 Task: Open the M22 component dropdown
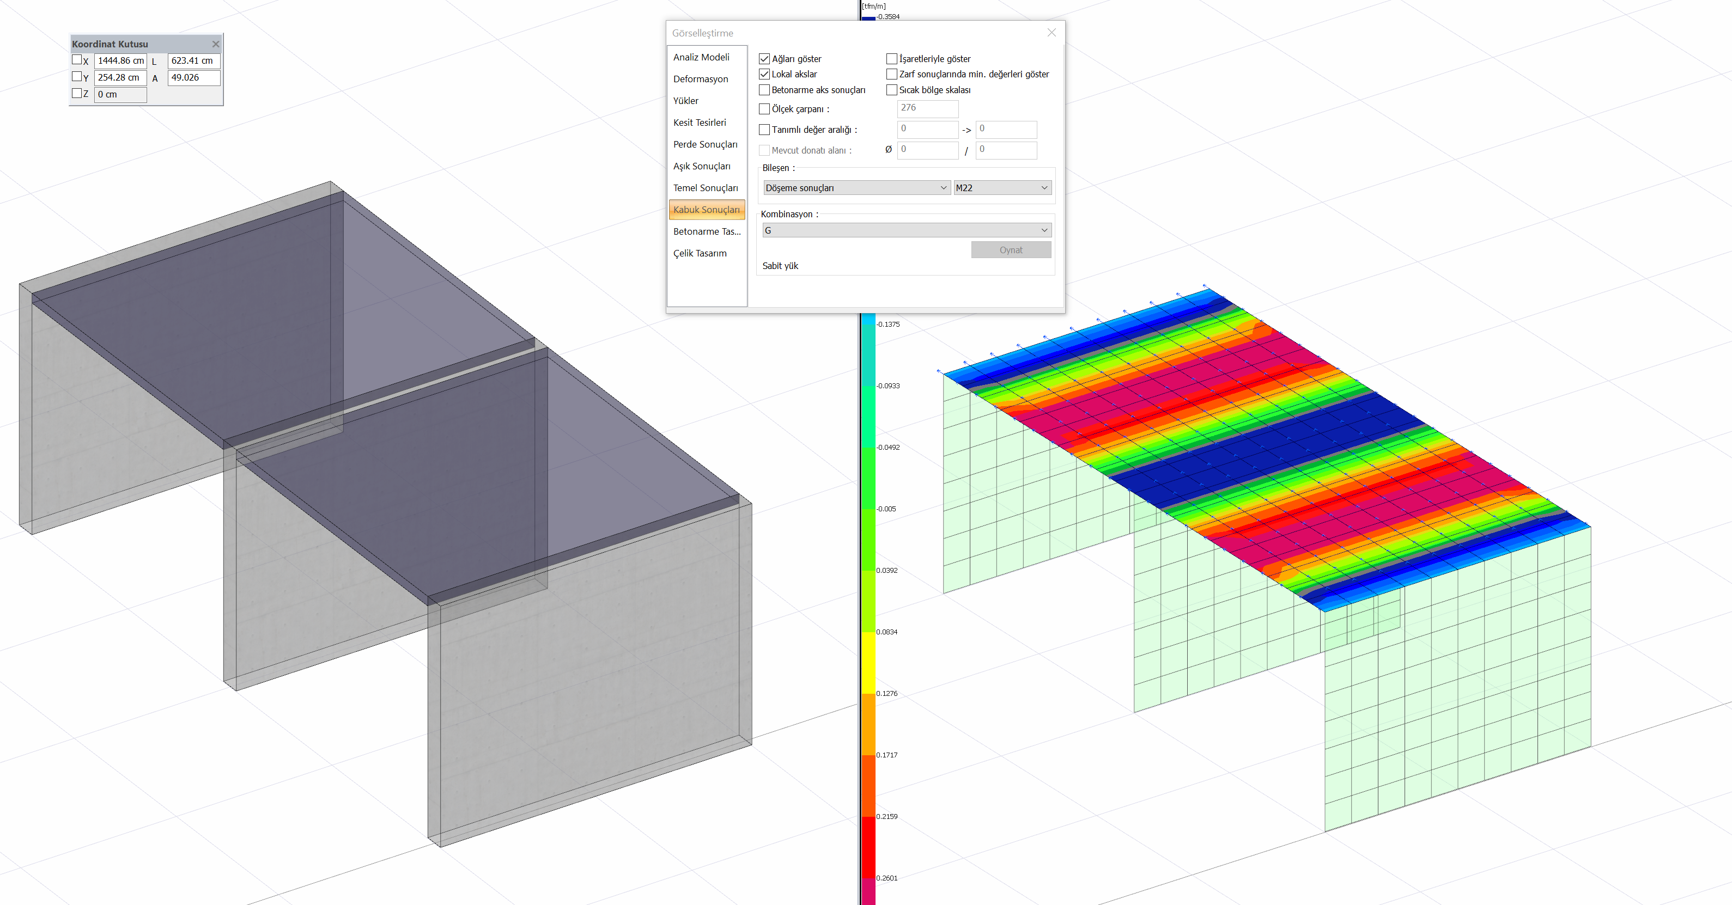(1002, 188)
